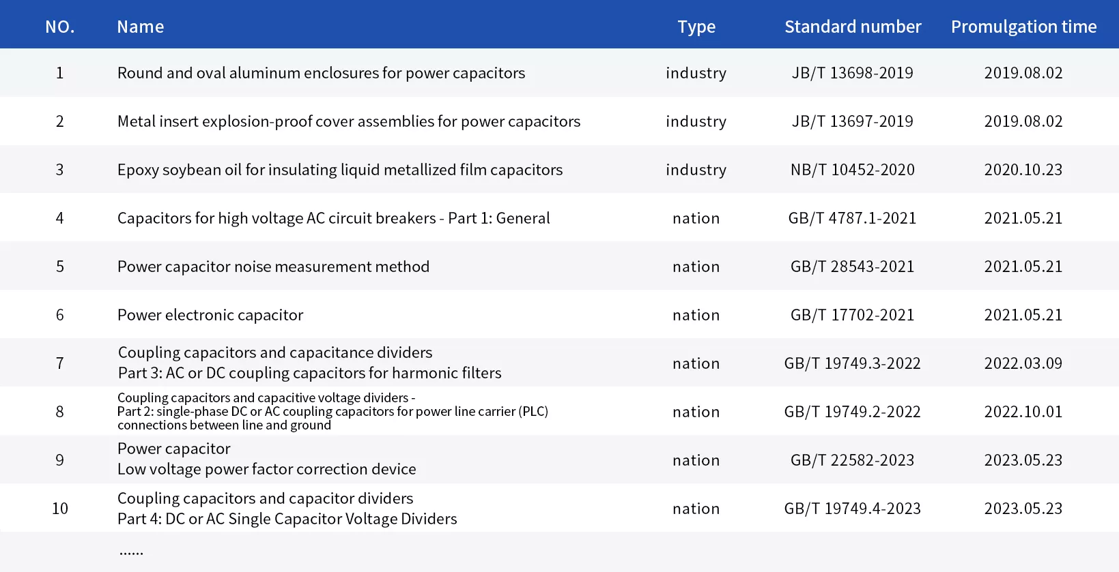
Task: Click standard number GB/T 19749.3-2022
Action: click(852, 363)
